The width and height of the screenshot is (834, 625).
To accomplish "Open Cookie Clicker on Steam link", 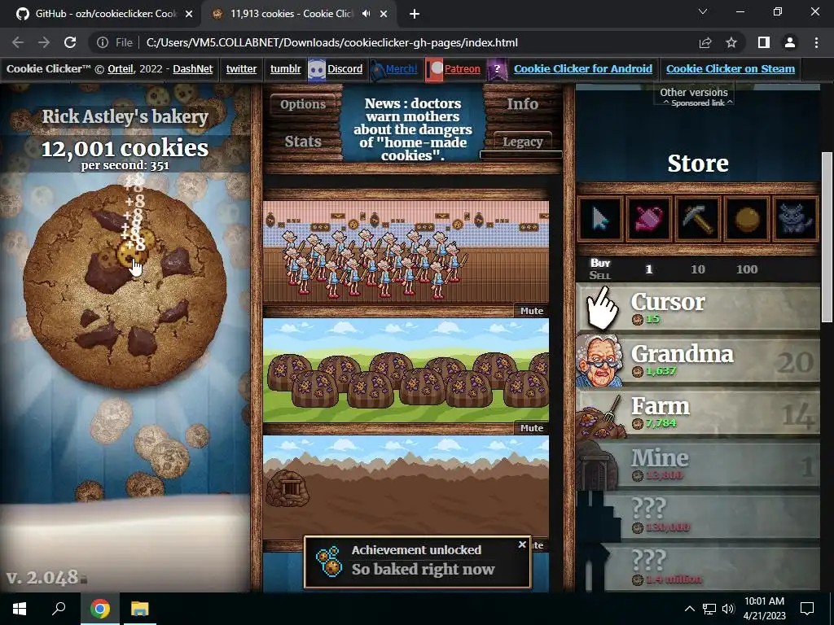I will (x=731, y=69).
